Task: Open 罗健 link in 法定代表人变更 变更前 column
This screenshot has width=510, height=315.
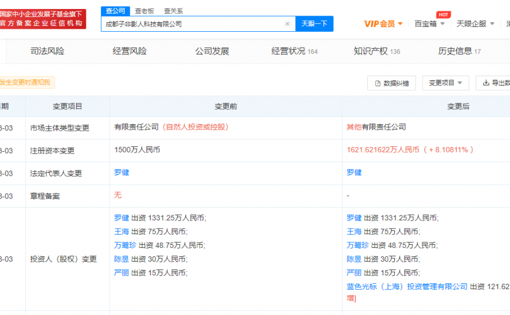Action: 122,172
